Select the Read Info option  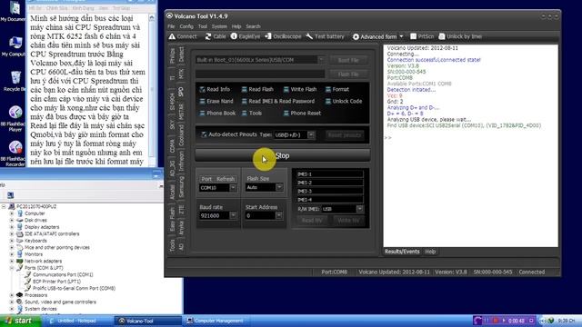pyautogui.click(x=215, y=89)
